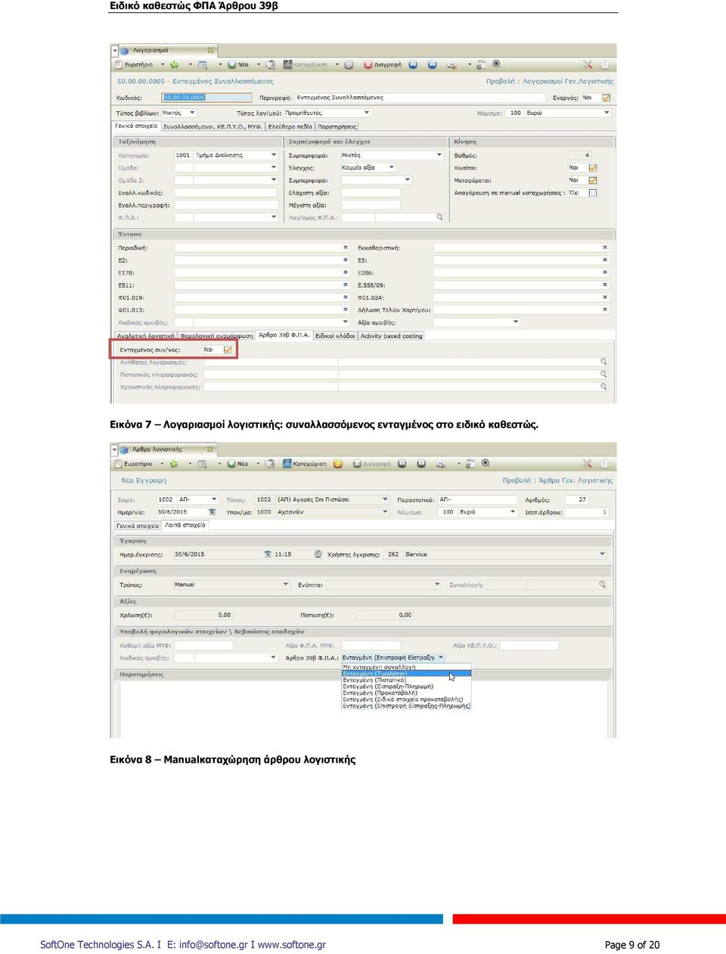Toggle the Ενταγμένος συν/νος checkbox
Viewport: 726px width, 954px height.
coord(228,350)
